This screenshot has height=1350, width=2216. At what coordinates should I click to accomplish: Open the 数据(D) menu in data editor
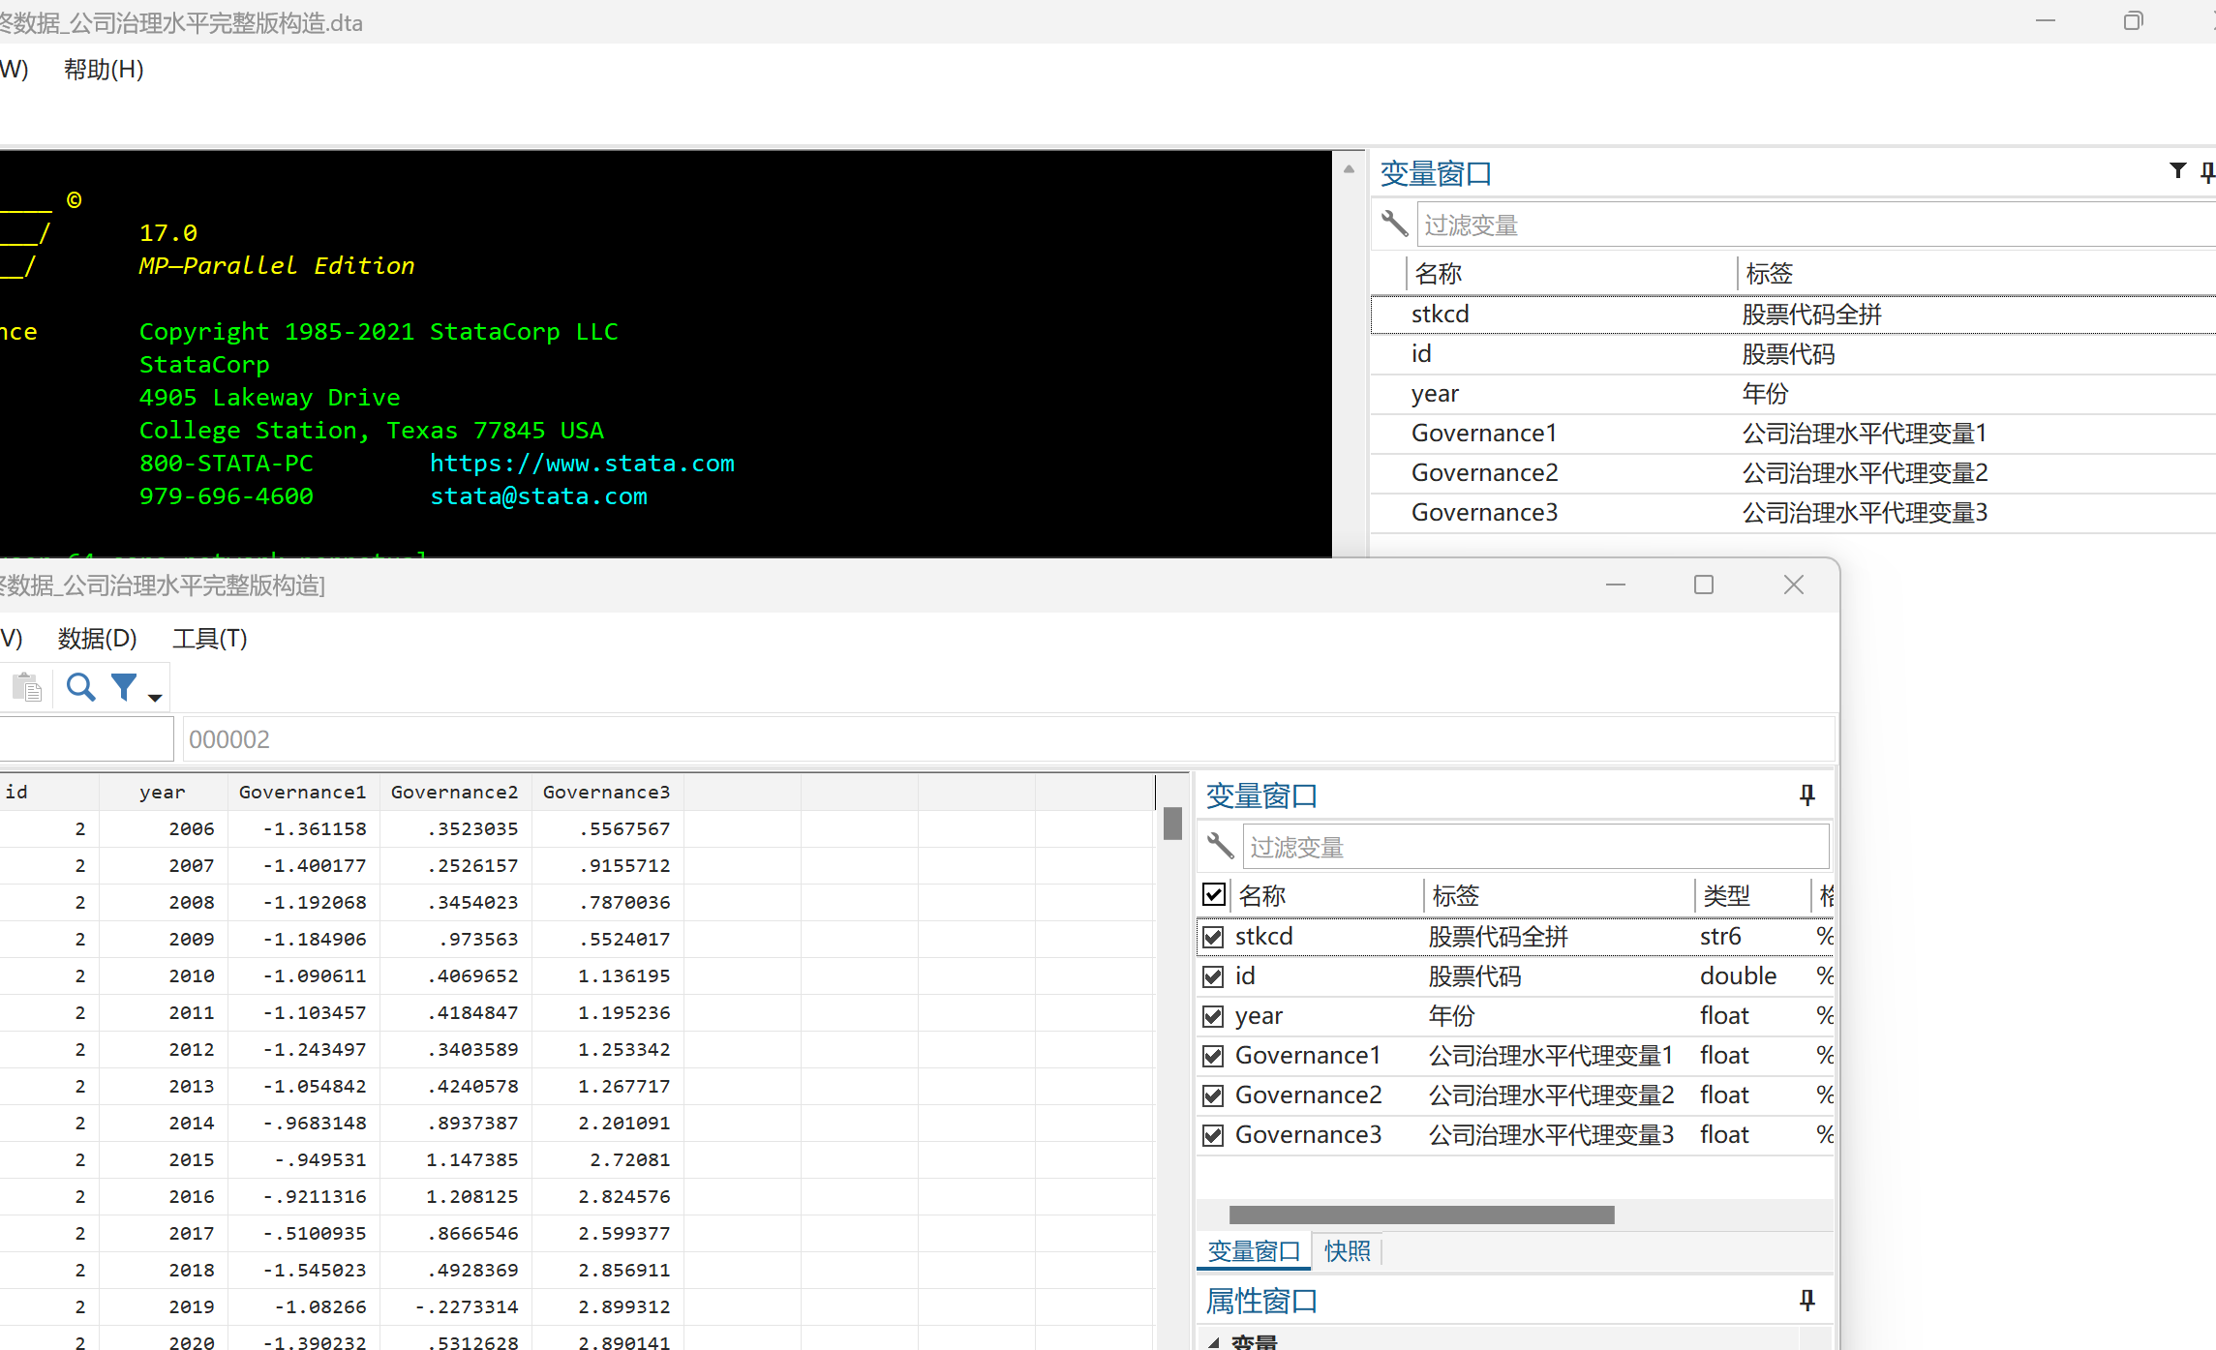coord(97,639)
